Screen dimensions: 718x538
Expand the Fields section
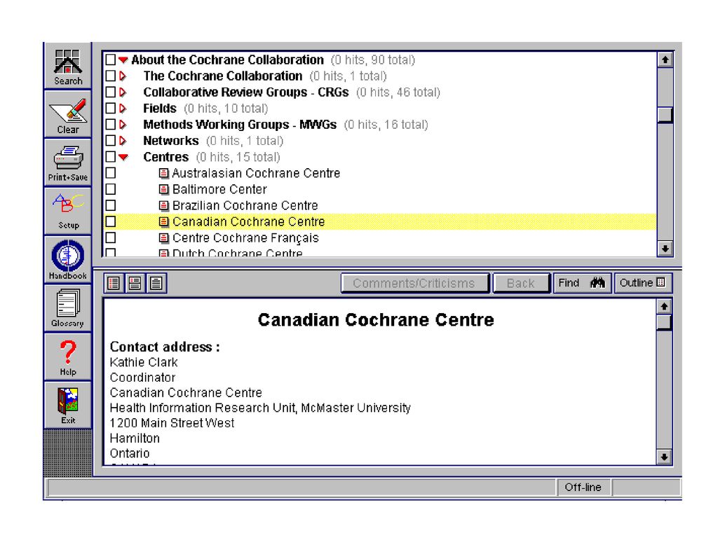tap(122, 109)
